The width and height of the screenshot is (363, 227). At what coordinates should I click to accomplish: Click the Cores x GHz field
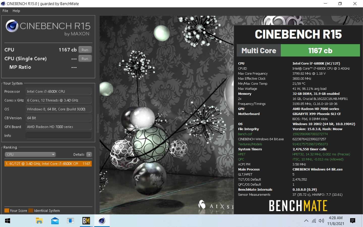coord(58,100)
